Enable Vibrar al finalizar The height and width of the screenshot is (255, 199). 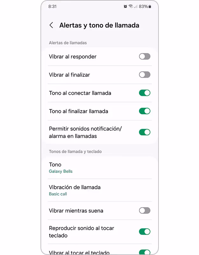click(144, 75)
